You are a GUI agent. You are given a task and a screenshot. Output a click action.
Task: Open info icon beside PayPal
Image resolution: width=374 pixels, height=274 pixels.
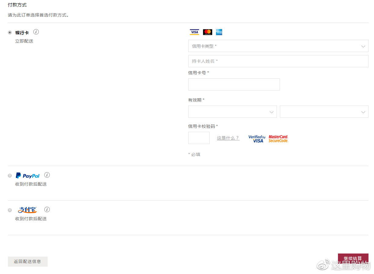[47, 175]
